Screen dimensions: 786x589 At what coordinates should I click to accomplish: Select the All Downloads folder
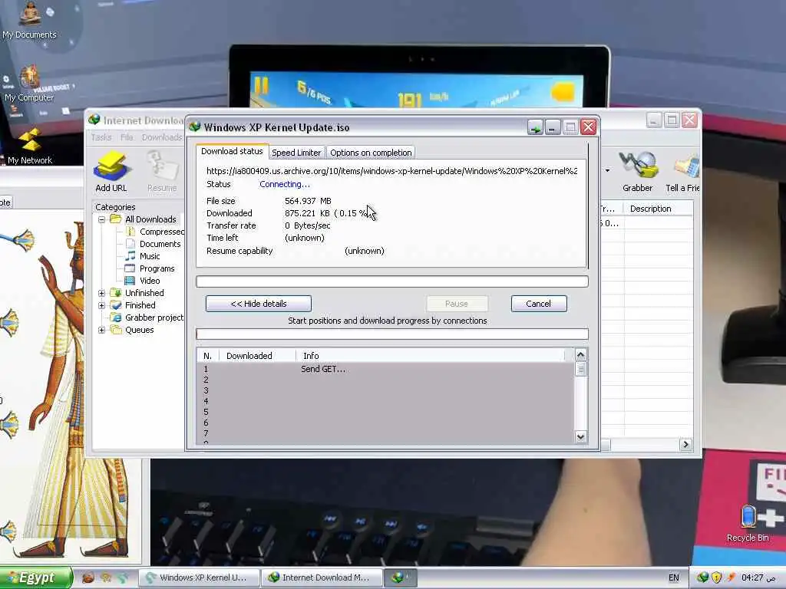click(144, 219)
